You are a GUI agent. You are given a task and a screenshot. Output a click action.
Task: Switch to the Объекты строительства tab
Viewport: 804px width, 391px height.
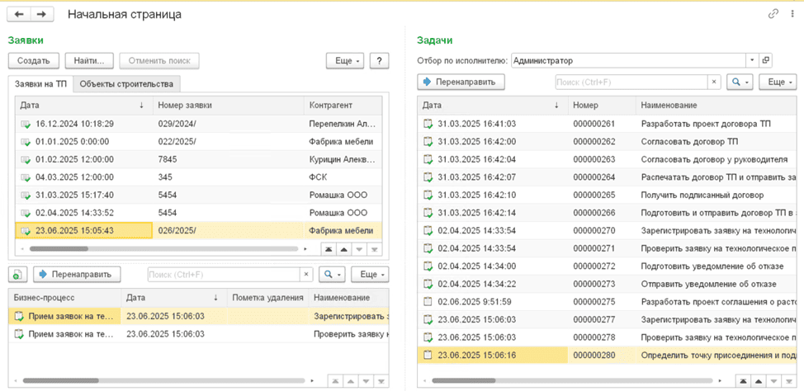(126, 84)
